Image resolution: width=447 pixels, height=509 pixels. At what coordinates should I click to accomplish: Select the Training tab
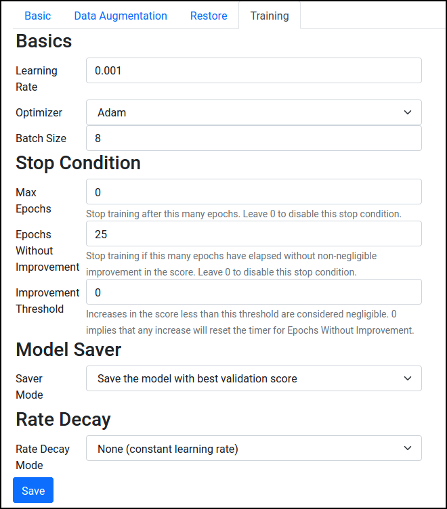pos(270,16)
